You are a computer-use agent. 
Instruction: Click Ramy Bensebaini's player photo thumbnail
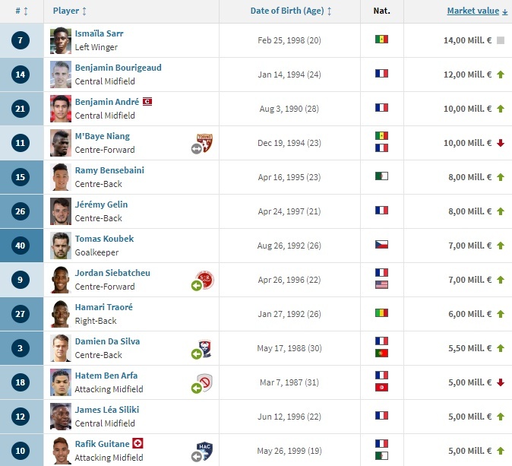60,176
